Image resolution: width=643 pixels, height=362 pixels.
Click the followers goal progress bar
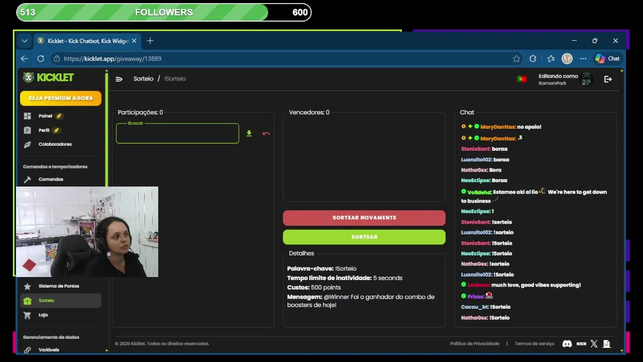(x=164, y=13)
